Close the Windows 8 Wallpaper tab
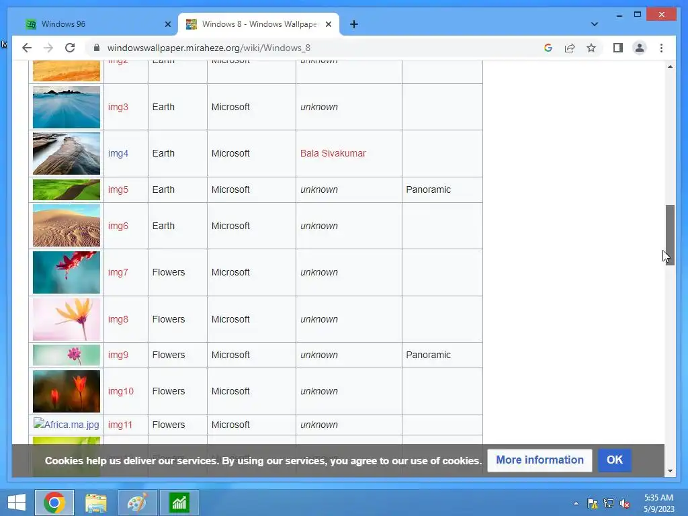 tap(328, 24)
